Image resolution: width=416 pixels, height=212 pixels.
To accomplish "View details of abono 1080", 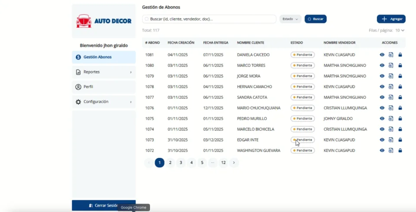I will [382, 65].
